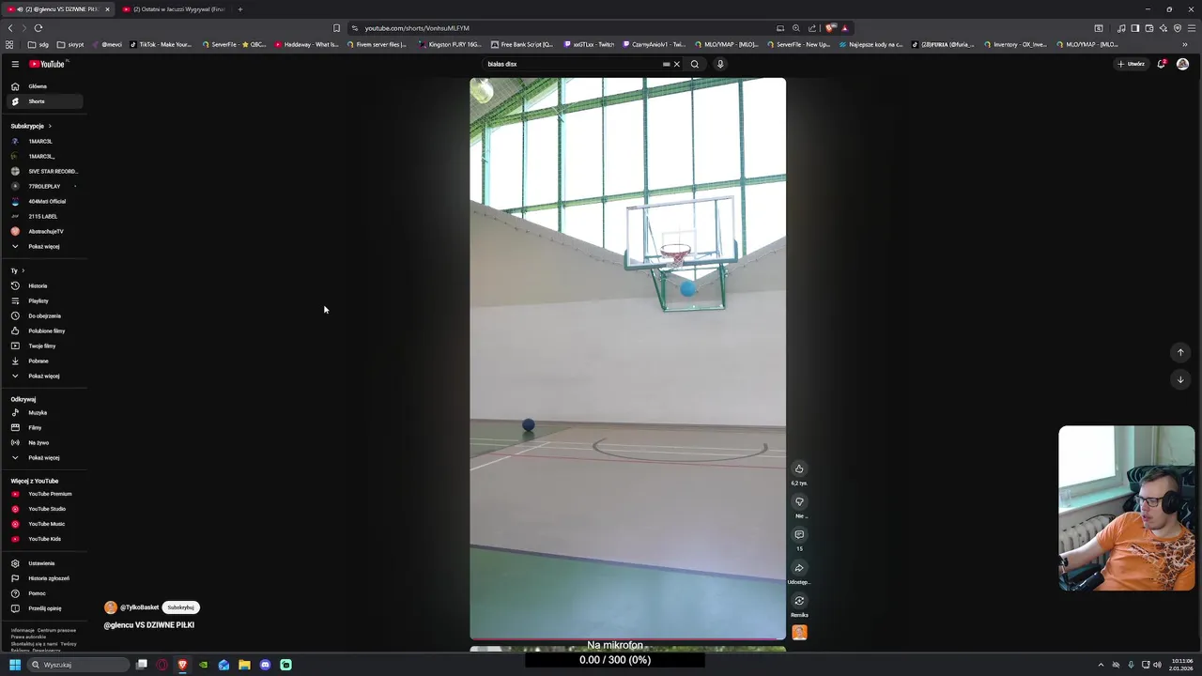Go back in browser history
Screen dimensions: 1202x676
click(x=10, y=28)
